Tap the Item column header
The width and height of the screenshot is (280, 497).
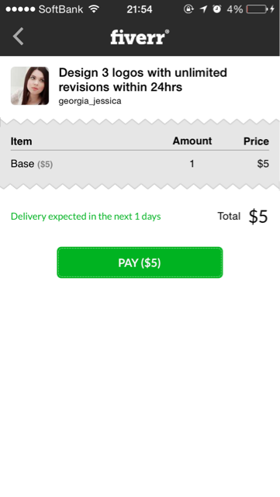pos(21,141)
